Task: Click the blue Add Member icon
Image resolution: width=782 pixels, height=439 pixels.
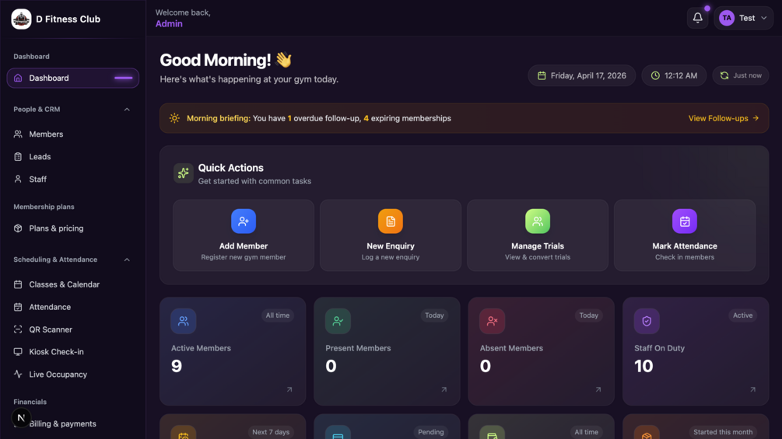Action: point(244,221)
